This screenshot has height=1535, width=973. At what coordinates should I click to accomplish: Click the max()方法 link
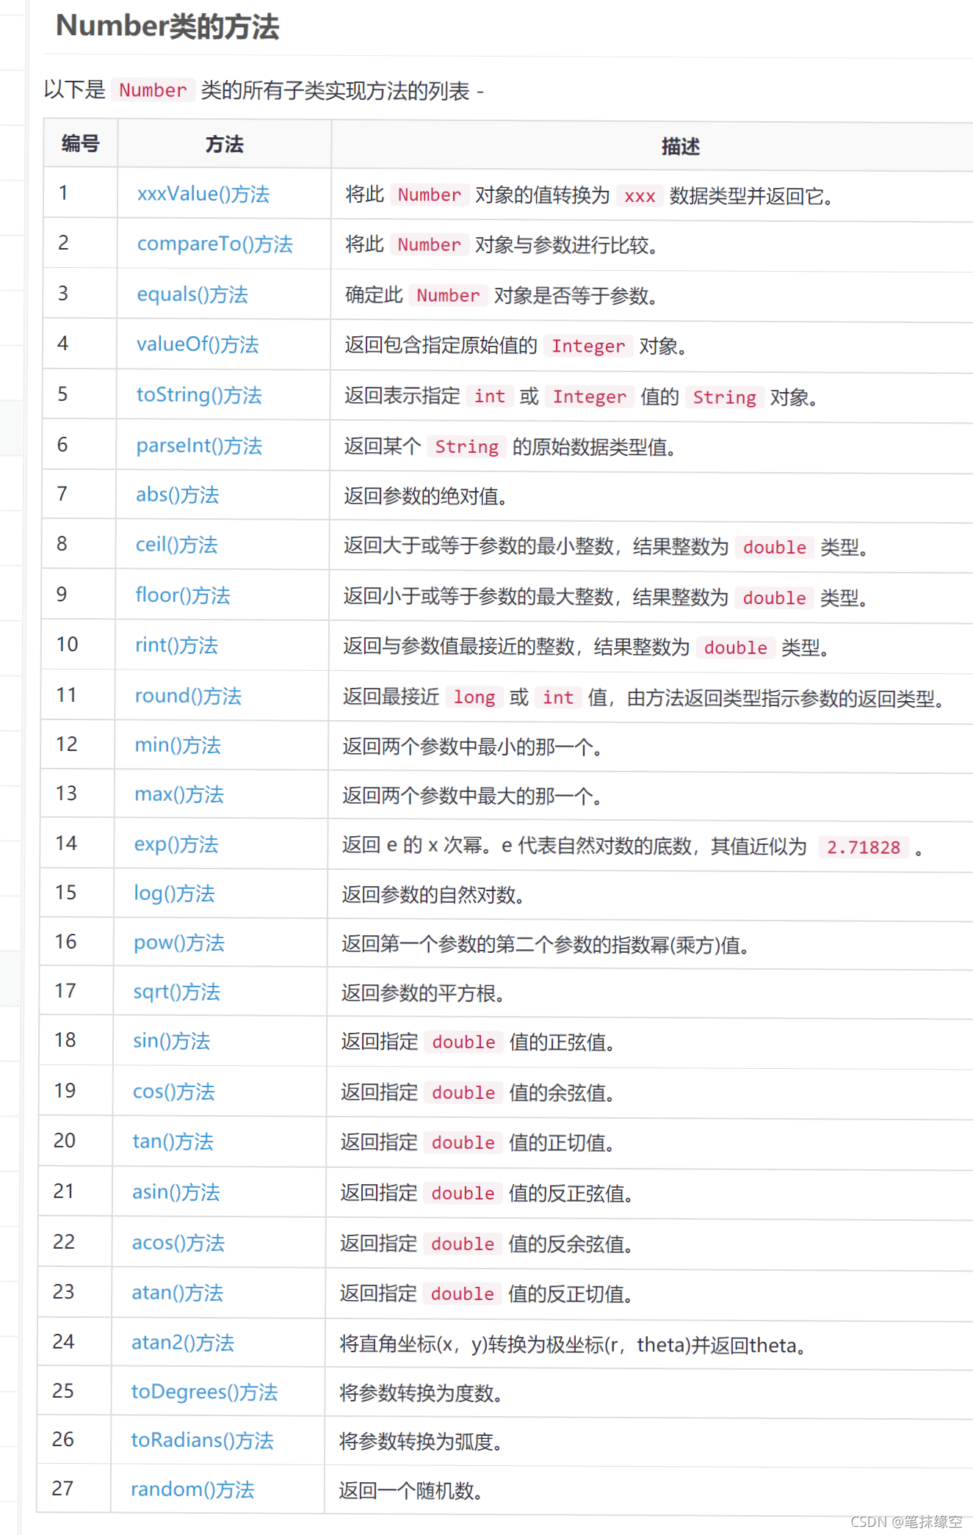pos(179,794)
